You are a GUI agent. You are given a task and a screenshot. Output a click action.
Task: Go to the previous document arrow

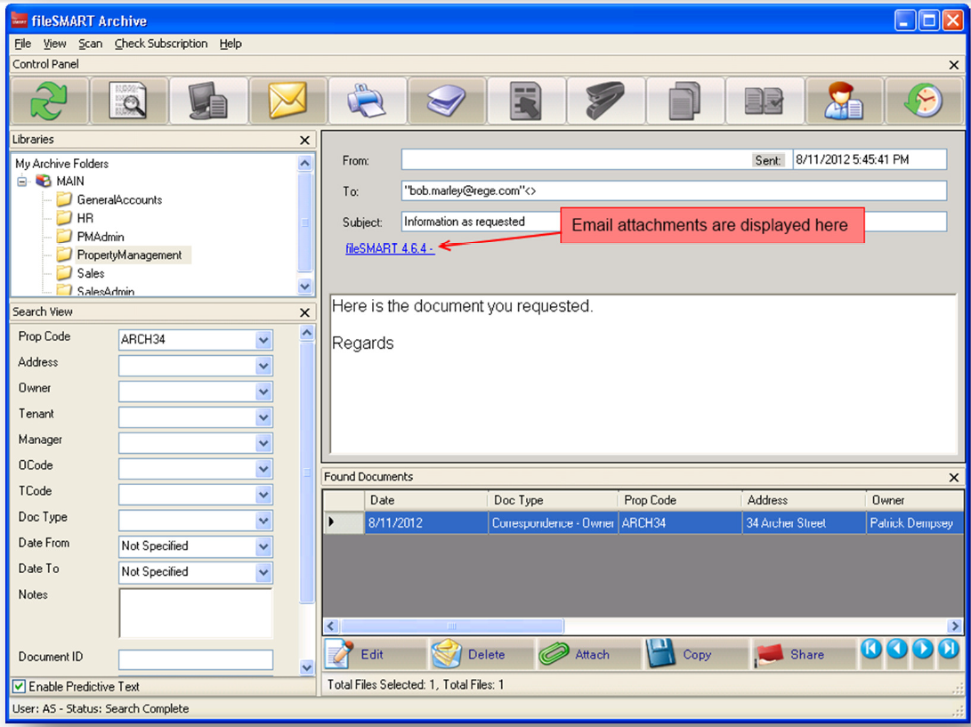point(897,649)
